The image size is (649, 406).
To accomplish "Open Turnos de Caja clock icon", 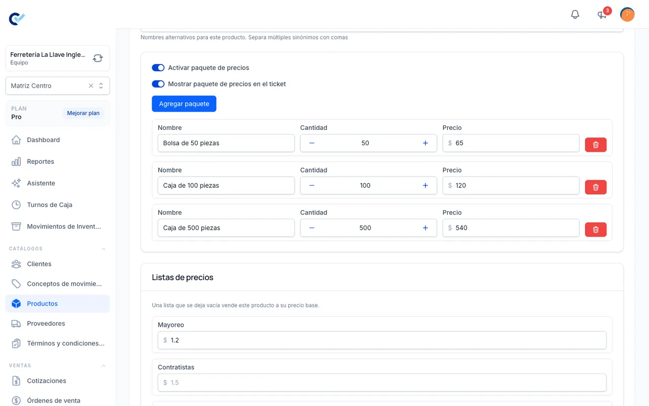I will coord(16,205).
